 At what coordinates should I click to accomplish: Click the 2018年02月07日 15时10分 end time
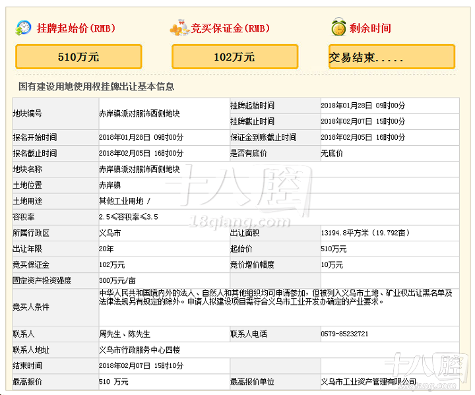[141, 365]
